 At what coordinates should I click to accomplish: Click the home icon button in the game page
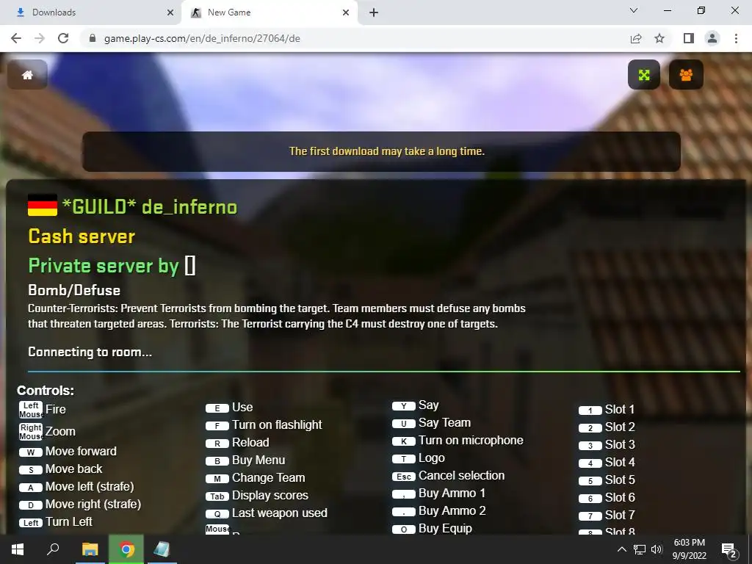[x=27, y=75]
